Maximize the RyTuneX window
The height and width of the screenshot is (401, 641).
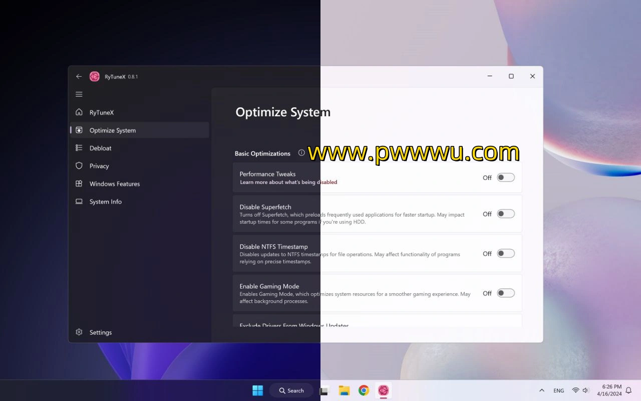pyautogui.click(x=511, y=76)
